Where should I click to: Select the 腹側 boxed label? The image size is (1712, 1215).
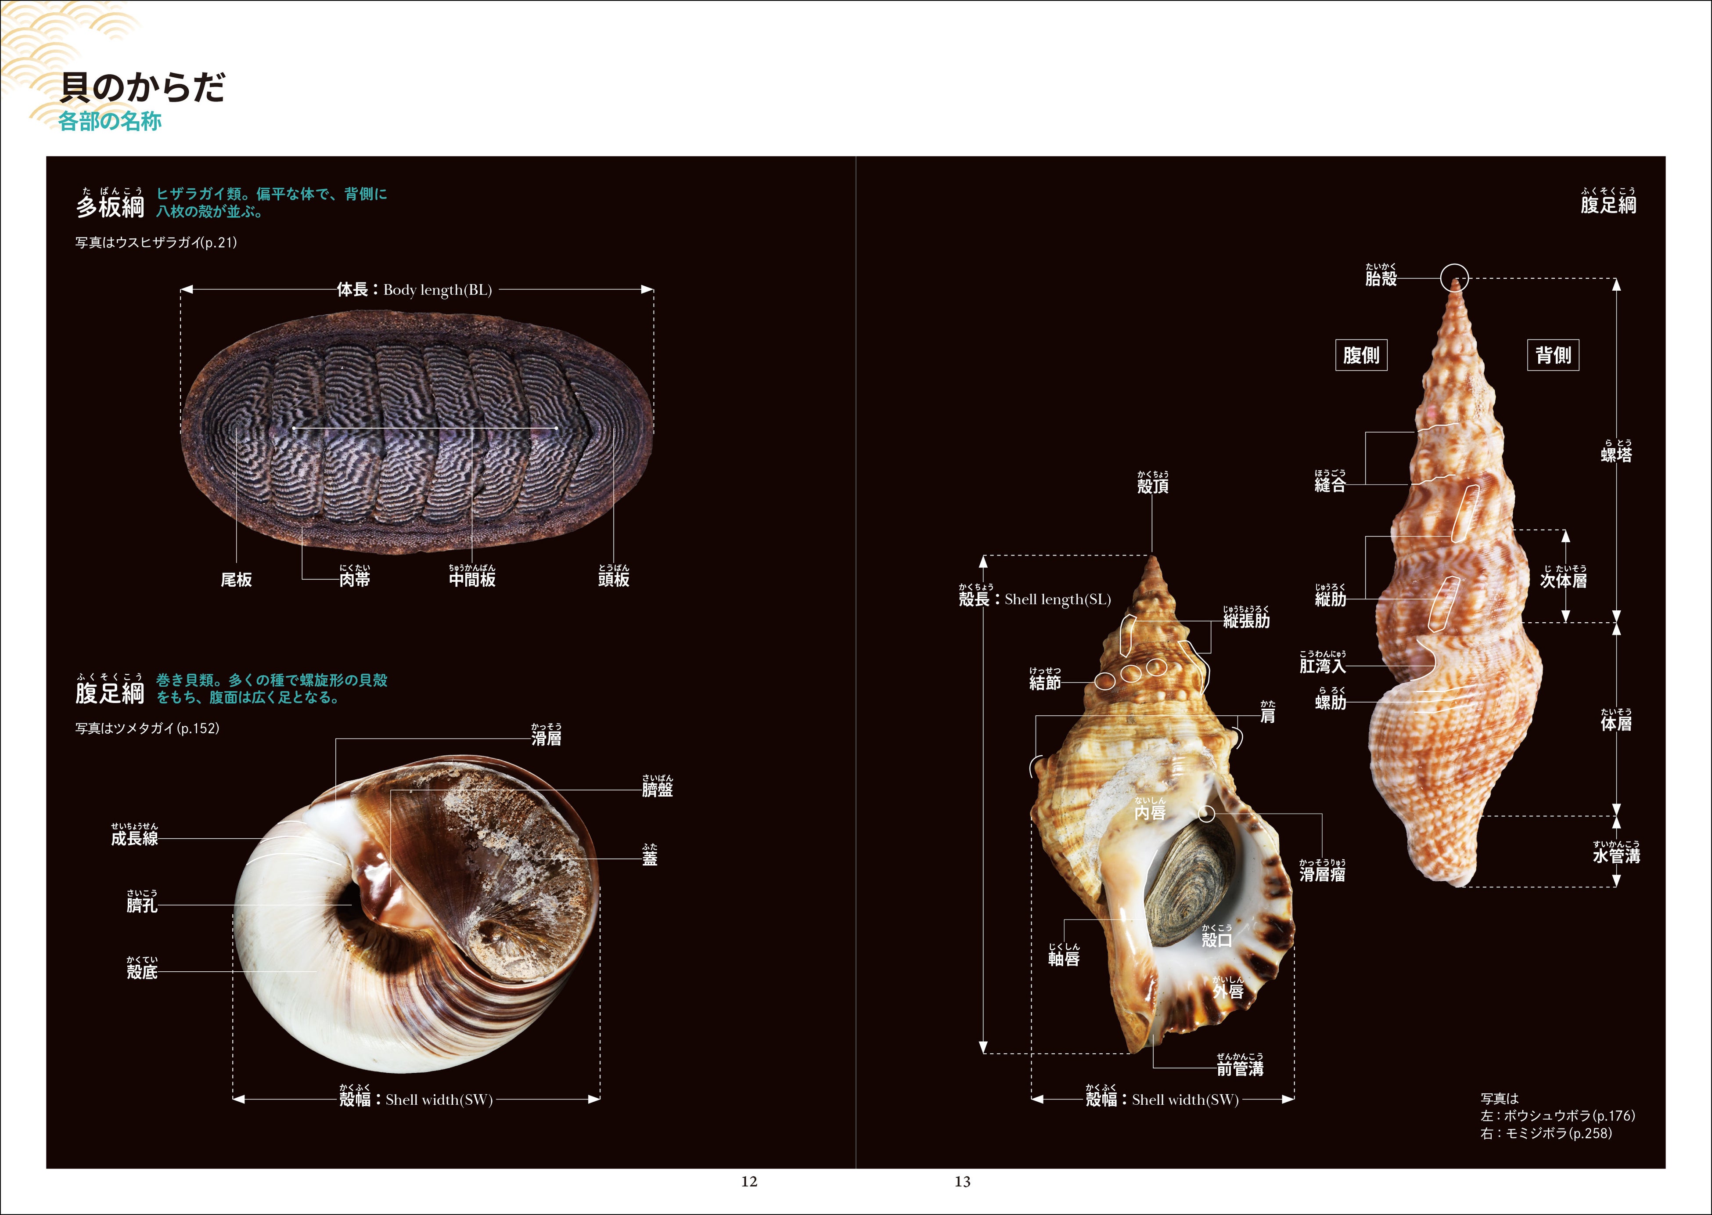[1361, 355]
